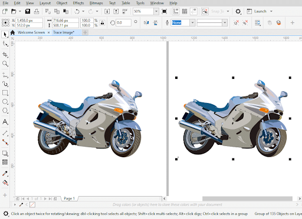Open the File menu

[5, 3]
